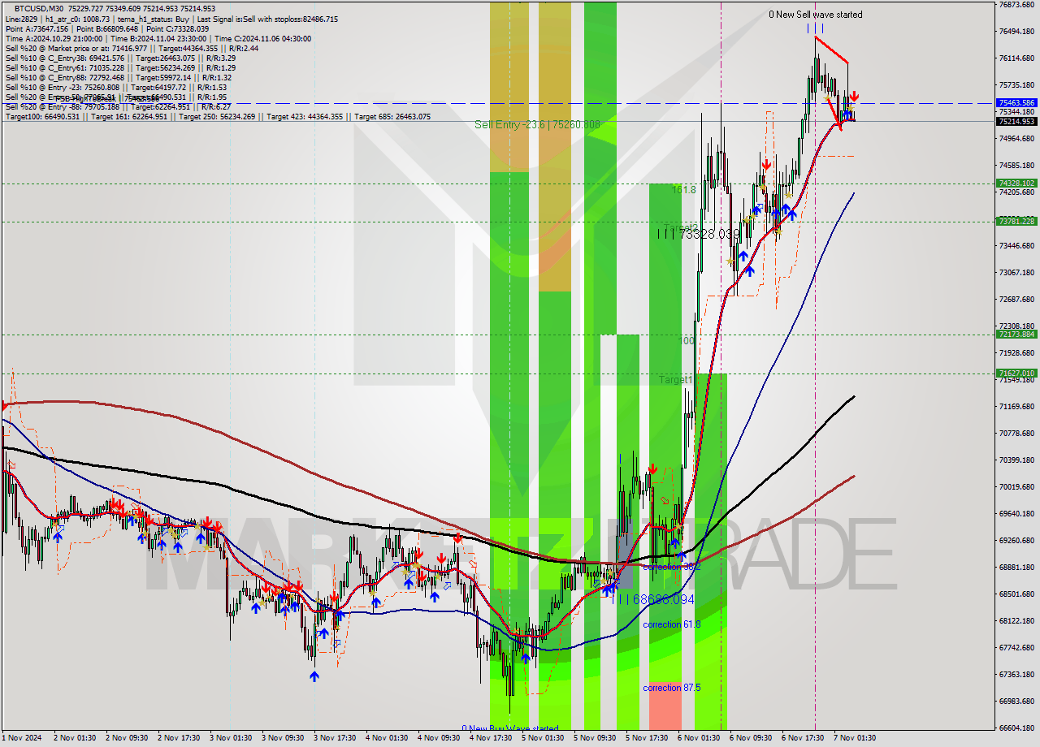The width and height of the screenshot is (1040, 747).
Task: Click the green 71627.010 price tag
Action: click(x=1016, y=373)
